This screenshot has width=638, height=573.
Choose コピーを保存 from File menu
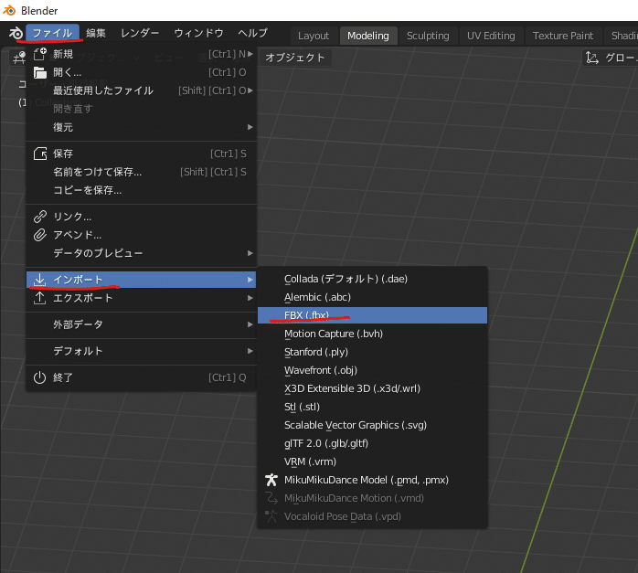click(x=141, y=190)
